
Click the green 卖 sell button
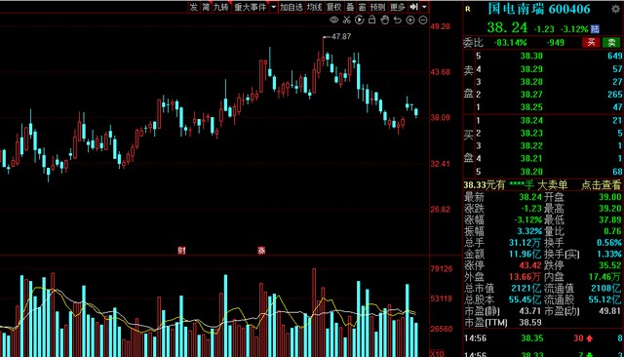click(611, 42)
